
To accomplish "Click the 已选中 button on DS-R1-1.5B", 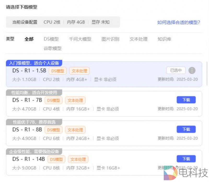I will pos(176,70).
